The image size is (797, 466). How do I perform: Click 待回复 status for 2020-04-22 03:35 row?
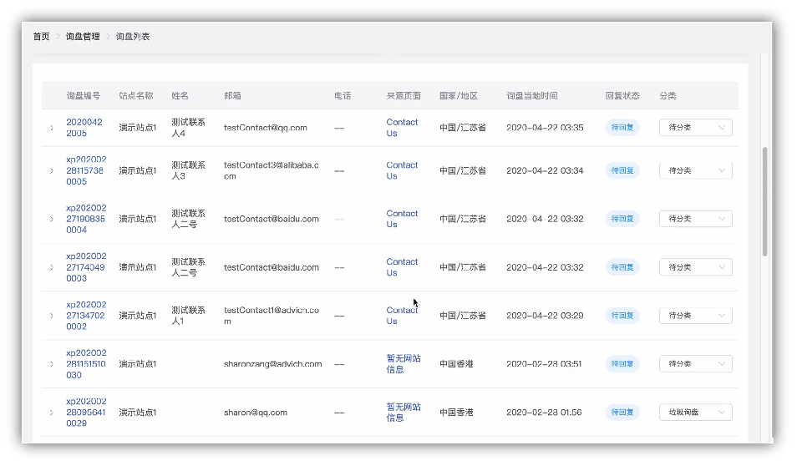point(622,128)
